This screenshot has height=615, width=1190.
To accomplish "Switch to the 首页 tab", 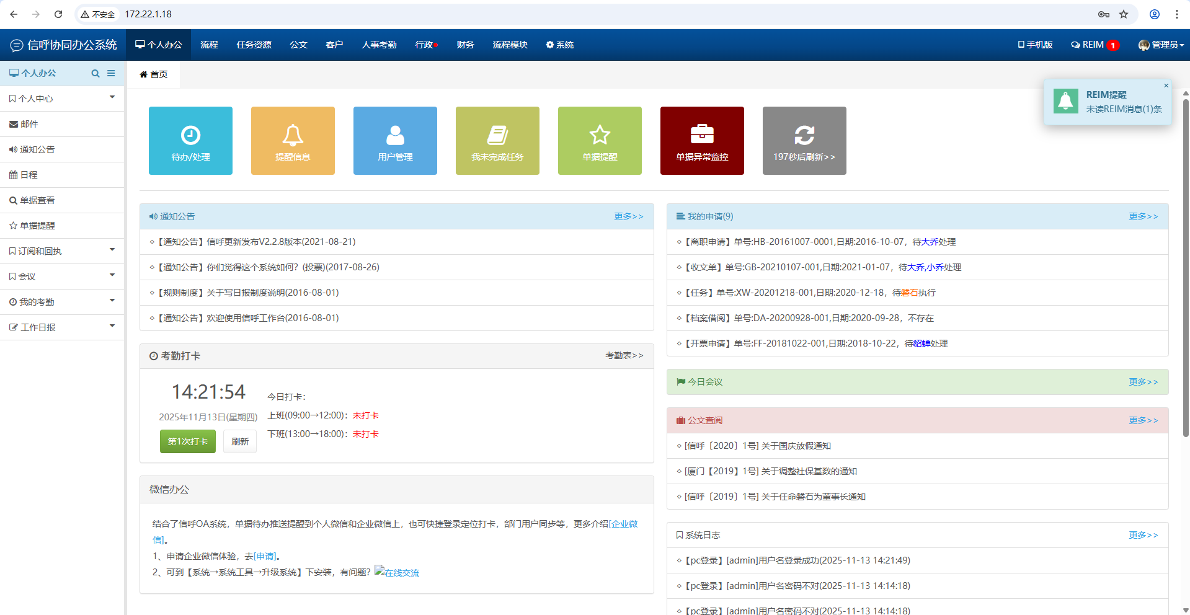I will point(154,74).
